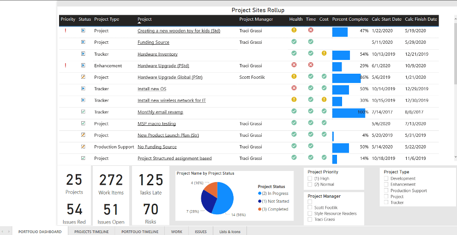Enable the Traci Grassi manager filter
Screen dimensions: 457x235
pos(310,219)
